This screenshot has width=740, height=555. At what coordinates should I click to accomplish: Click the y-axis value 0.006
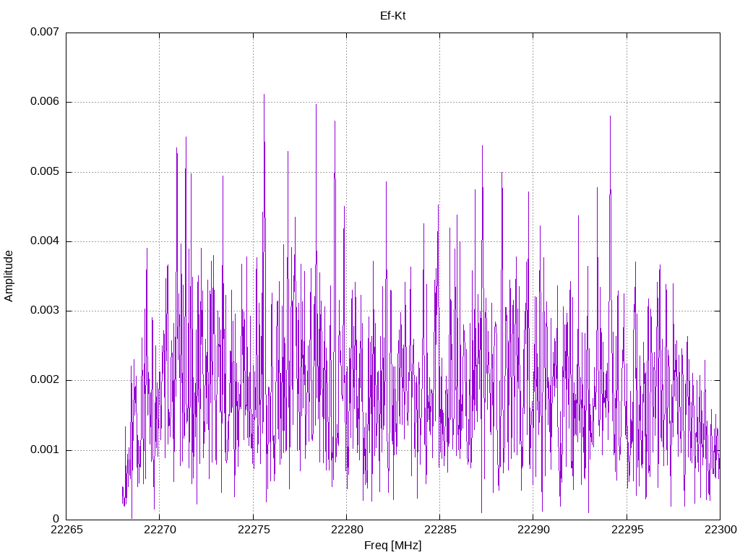tap(45, 101)
